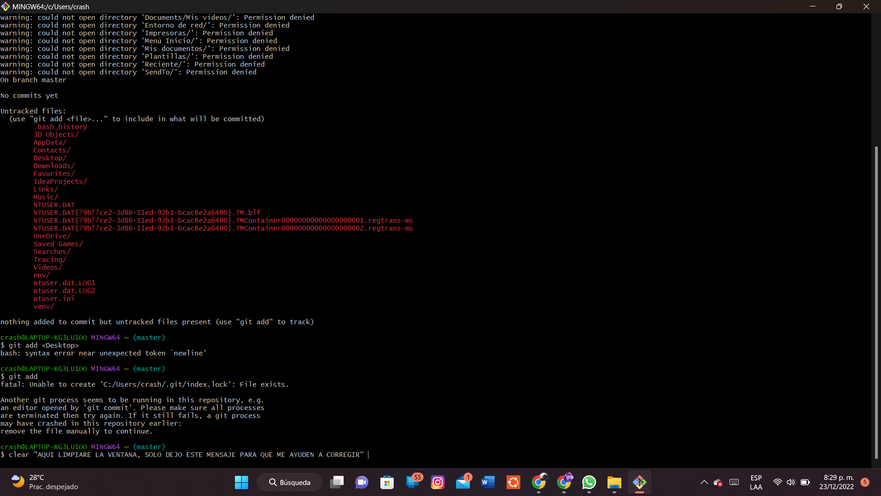Click the fatal index.lock 'File exists' line
The image size is (881, 496).
coord(145,384)
